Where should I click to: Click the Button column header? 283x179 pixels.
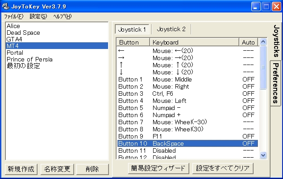tap(133, 42)
